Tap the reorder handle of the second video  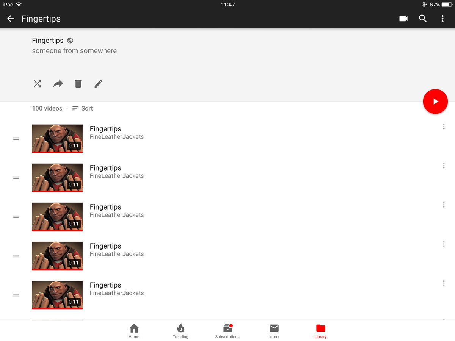click(16, 178)
